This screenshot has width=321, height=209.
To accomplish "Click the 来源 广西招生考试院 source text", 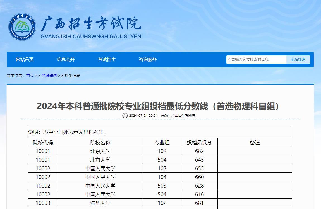I will point(178,116).
